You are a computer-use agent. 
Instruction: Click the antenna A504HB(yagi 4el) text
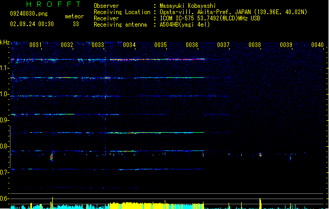pyautogui.click(x=185, y=25)
